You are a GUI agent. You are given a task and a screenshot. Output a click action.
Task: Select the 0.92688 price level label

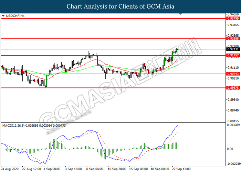(x=233, y=39)
